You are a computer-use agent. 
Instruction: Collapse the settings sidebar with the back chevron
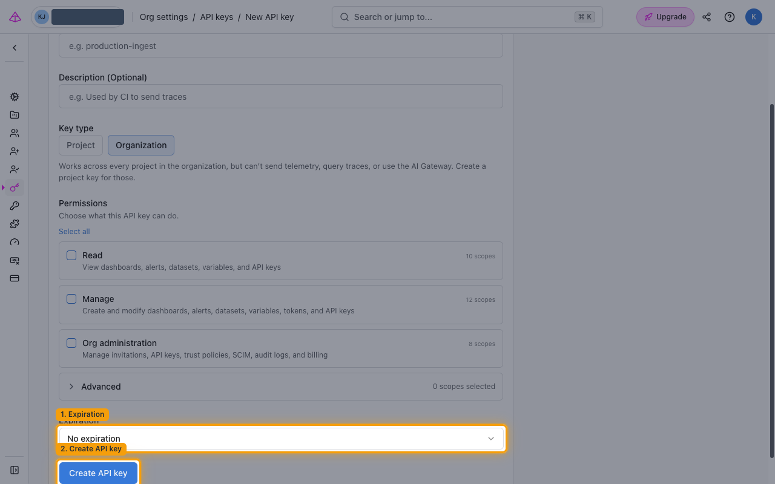pos(15,48)
